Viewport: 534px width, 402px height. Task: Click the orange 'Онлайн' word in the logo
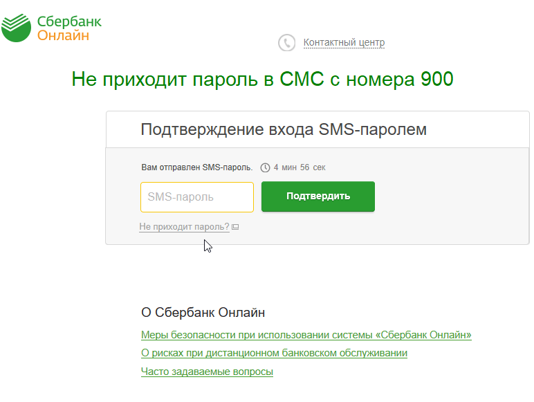coord(63,35)
